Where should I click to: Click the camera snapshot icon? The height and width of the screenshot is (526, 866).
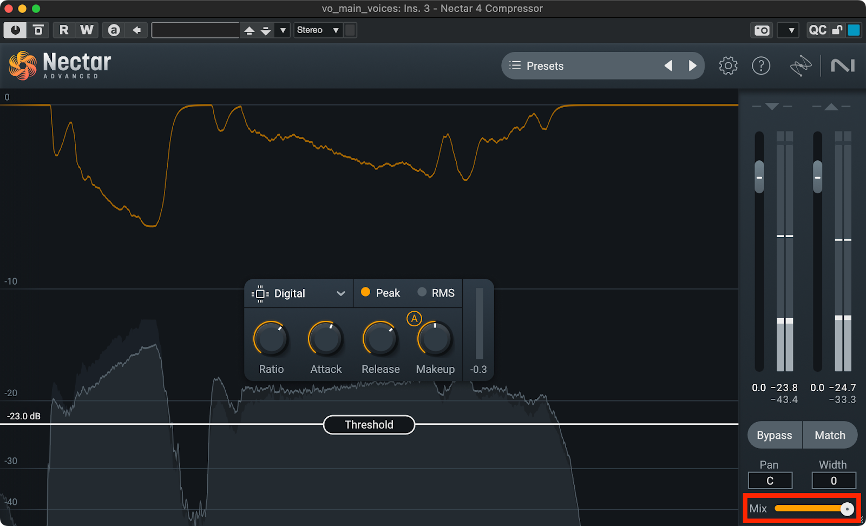click(762, 30)
